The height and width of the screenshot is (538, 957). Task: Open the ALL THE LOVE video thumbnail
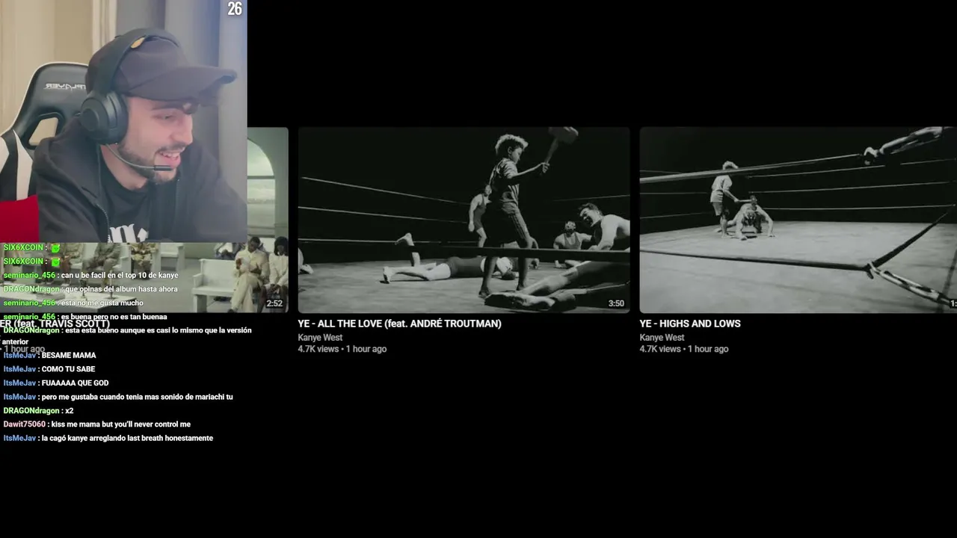pos(464,220)
